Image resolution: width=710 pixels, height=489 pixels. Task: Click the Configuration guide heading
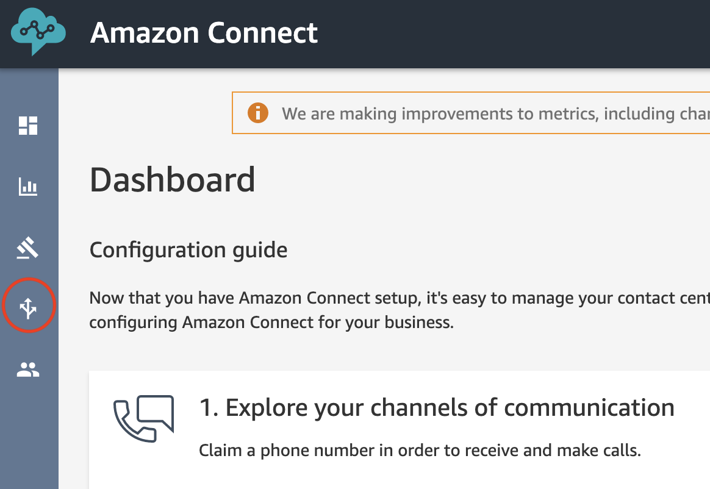click(188, 250)
